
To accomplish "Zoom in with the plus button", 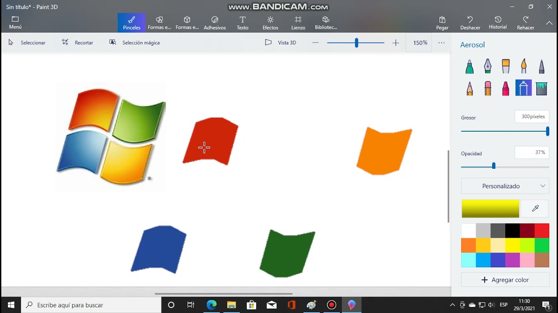I will (x=395, y=43).
